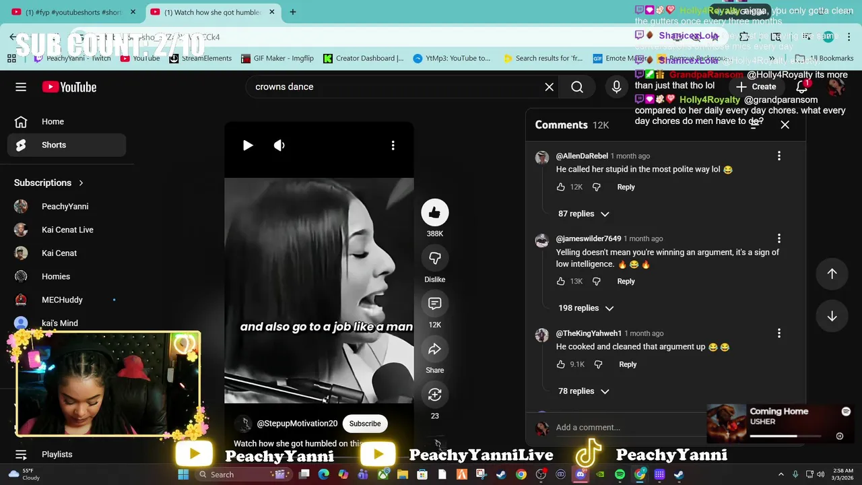The image size is (862, 485).
Task: Open YouTube notifications bell
Action: 801,87
